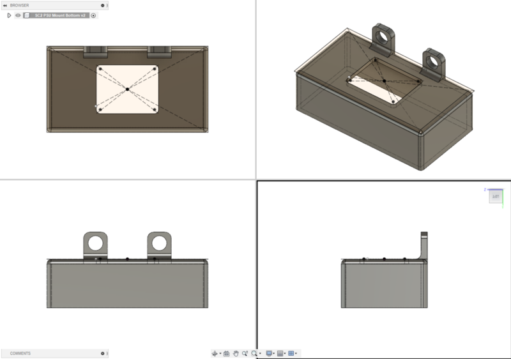
Task: Select the Orbit tool in navigation bar
Action: pos(215,353)
